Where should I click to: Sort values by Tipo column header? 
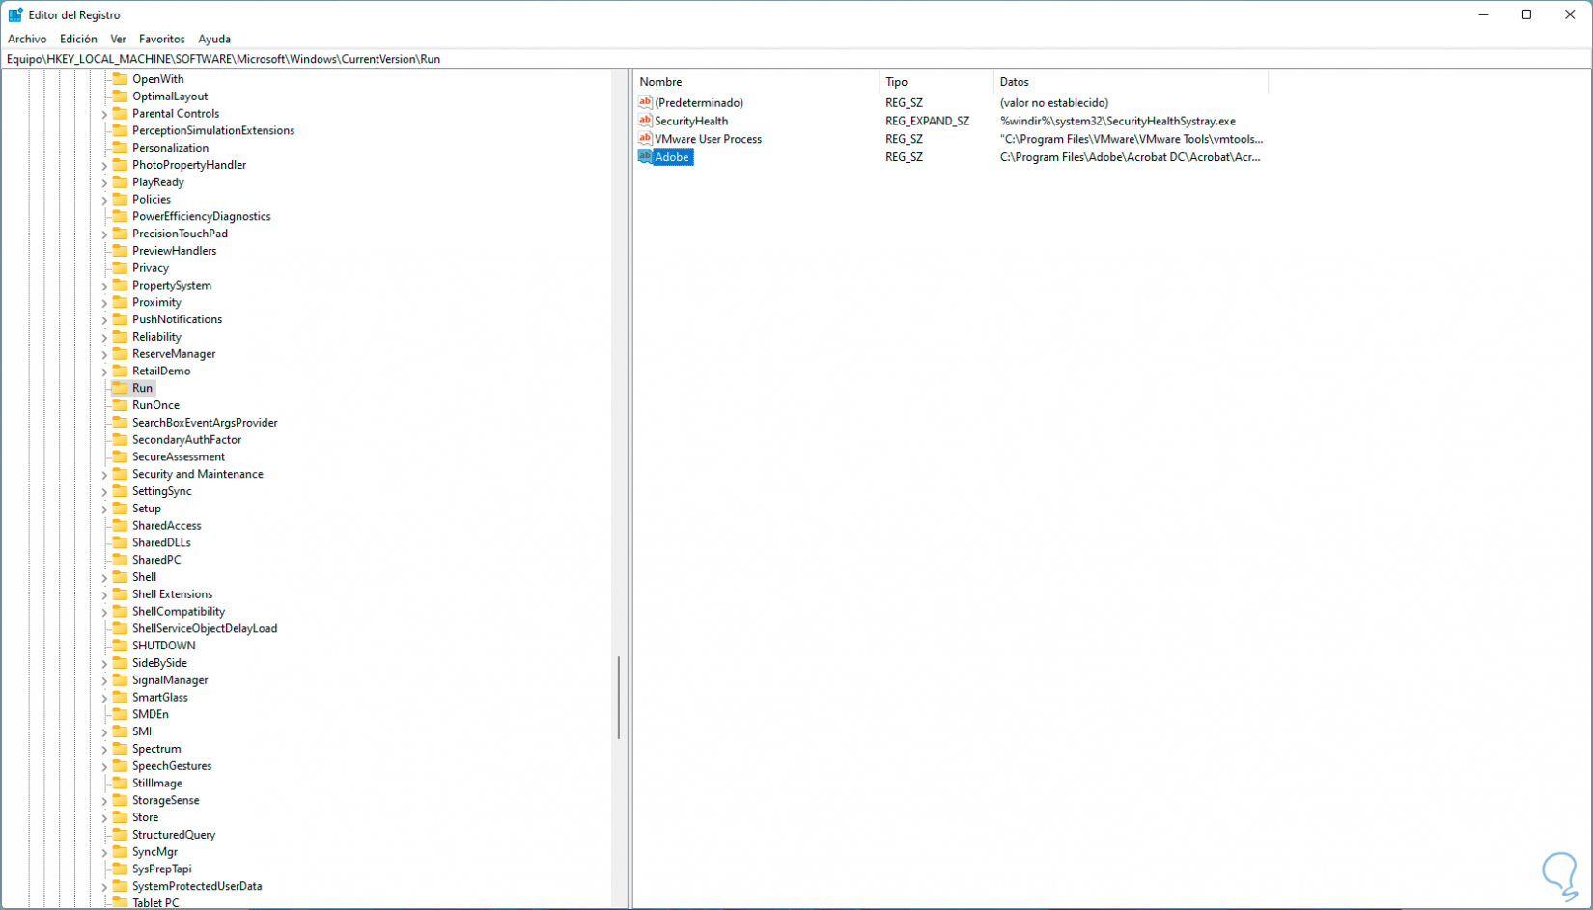pyautogui.click(x=936, y=82)
